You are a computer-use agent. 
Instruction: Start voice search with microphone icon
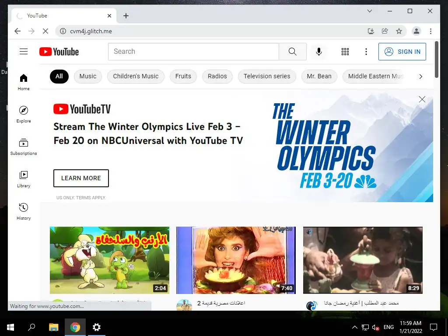[319, 52]
